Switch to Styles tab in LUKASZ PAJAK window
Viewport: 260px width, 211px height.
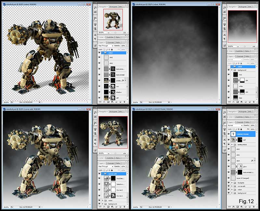point(247,117)
